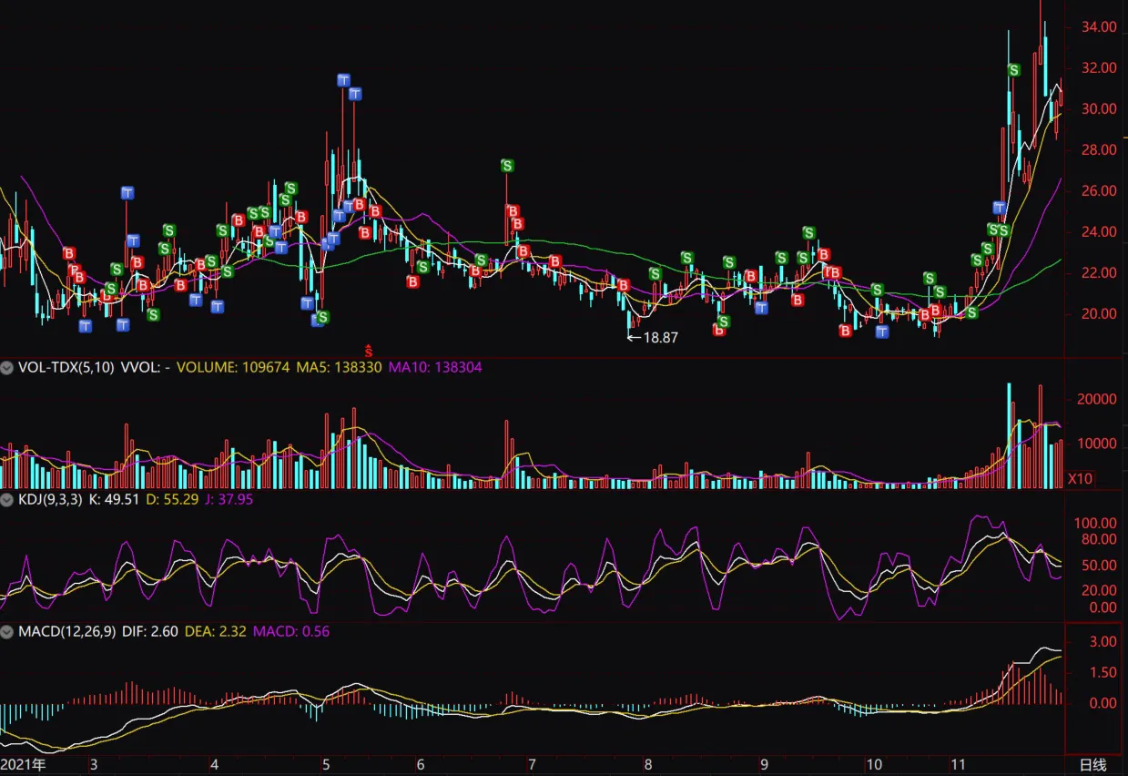
Task: Click the 34.00 price axis label
Action: (1099, 27)
